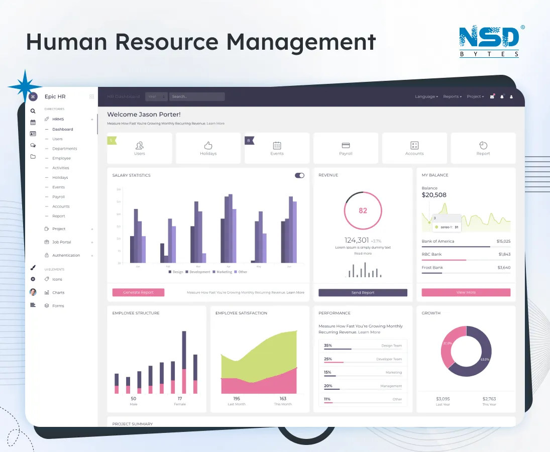Expand the HRMS menu section
The image size is (550, 452).
(69, 119)
